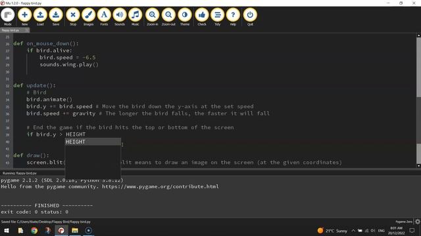Load a file with the Load button
This screenshot has width=421, height=236.
click(x=40, y=17)
